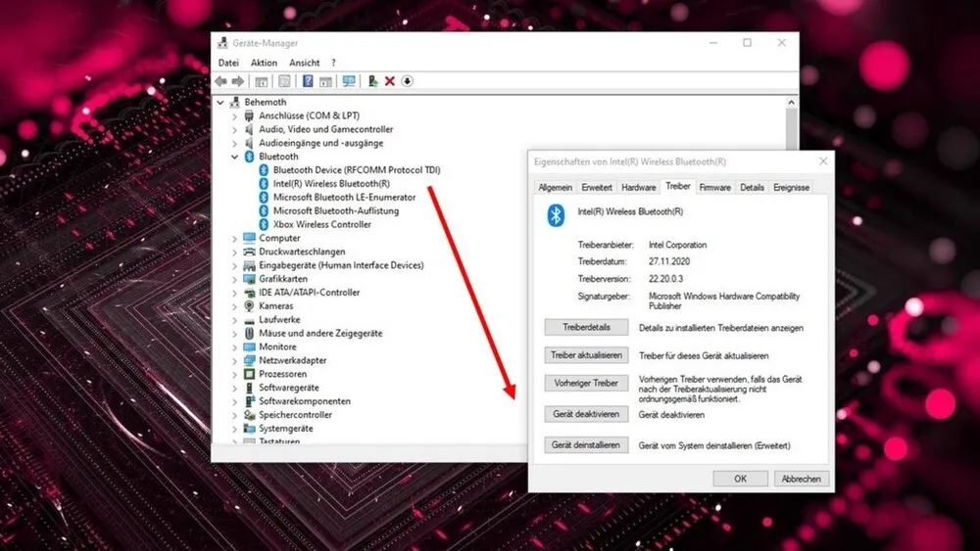Viewport: 980px width, 551px height.
Task: Select Microsoft Bluetooth LE-Enumerator
Action: [344, 197]
